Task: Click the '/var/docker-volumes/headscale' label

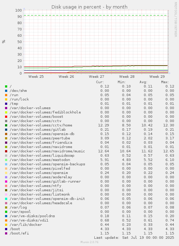Action: click(41, 203)
